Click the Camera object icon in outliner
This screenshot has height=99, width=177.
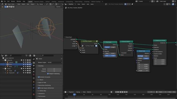pyautogui.click(x=7, y=62)
